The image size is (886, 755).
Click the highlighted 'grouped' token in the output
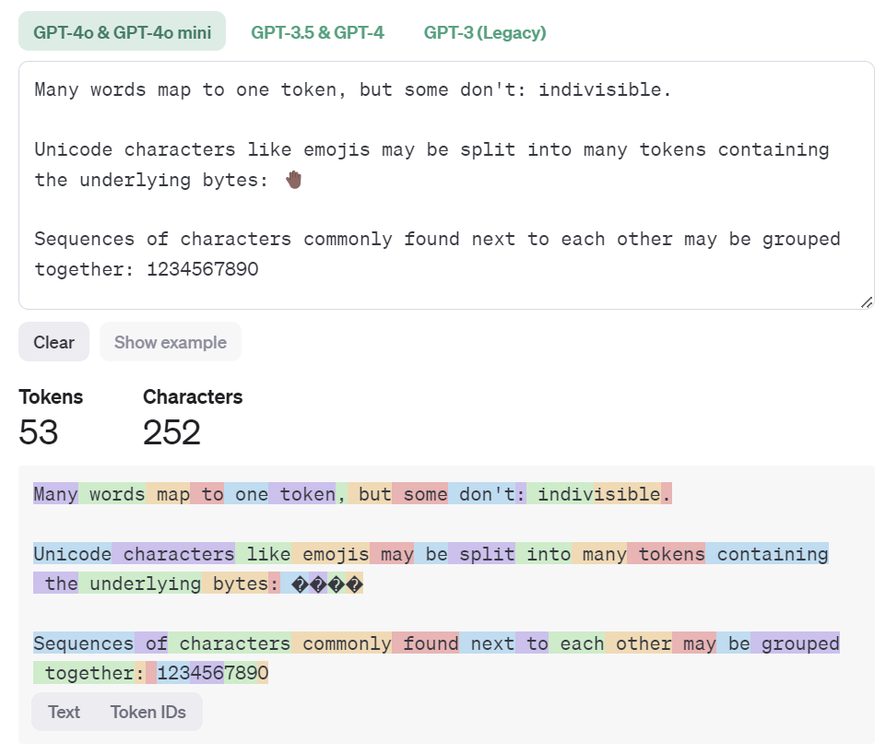pyautogui.click(x=795, y=643)
